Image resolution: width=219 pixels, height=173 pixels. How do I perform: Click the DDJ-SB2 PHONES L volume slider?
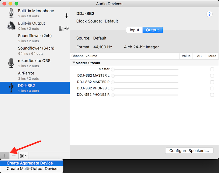coord(145,88)
